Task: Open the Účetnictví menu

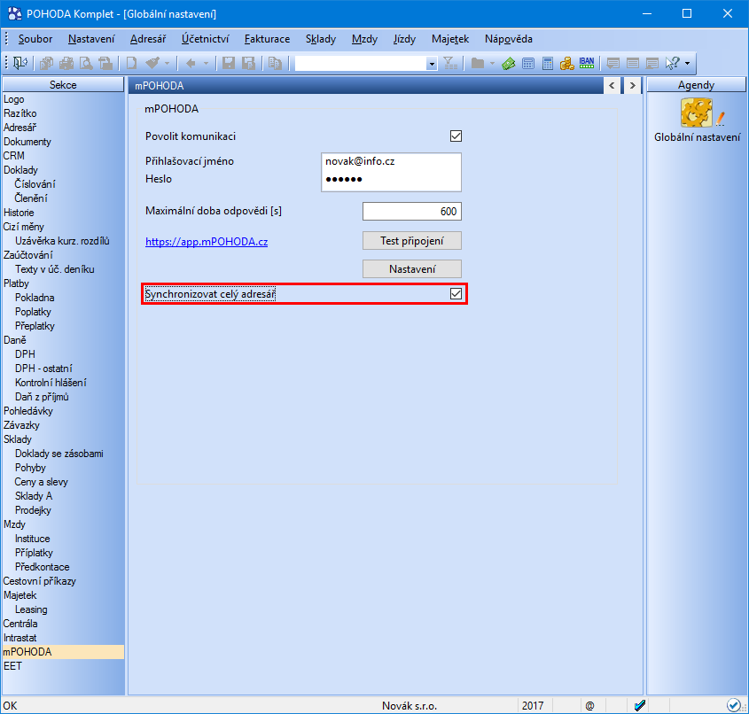Action: [x=206, y=39]
